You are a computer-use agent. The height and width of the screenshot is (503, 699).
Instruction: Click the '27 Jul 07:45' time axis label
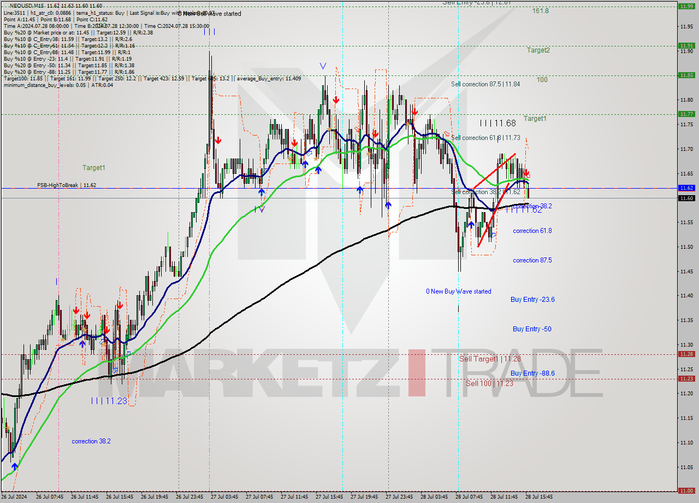pyautogui.click(x=260, y=497)
